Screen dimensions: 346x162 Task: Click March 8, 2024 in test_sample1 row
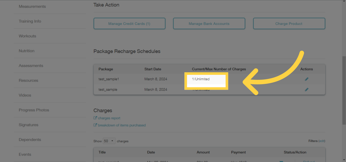(x=156, y=79)
